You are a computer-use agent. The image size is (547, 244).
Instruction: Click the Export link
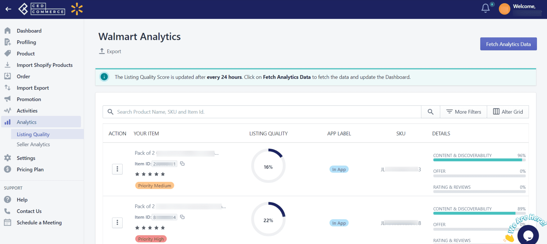click(110, 51)
